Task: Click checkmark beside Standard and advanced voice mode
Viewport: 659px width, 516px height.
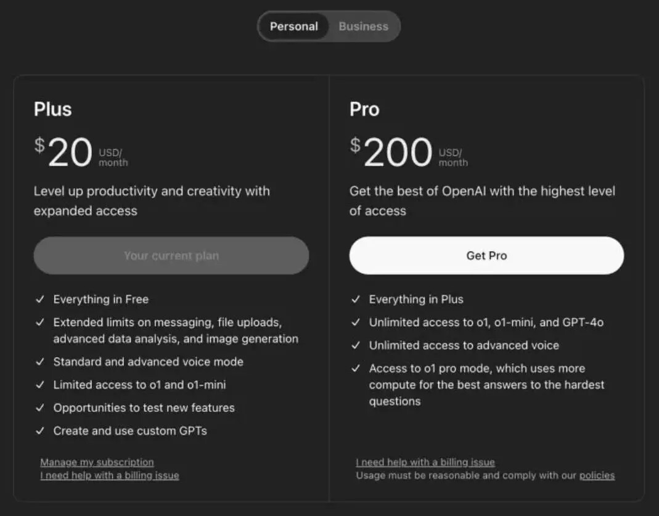Action: click(40, 362)
